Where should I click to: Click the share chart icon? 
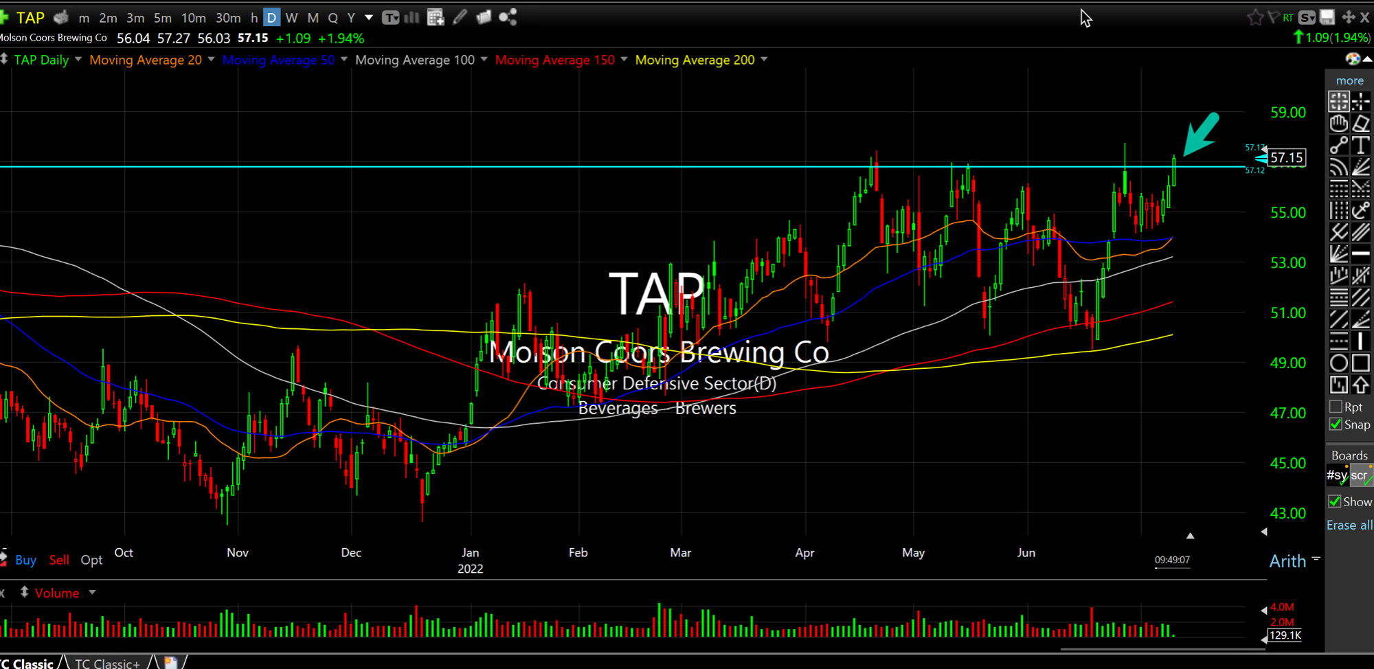[508, 17]
